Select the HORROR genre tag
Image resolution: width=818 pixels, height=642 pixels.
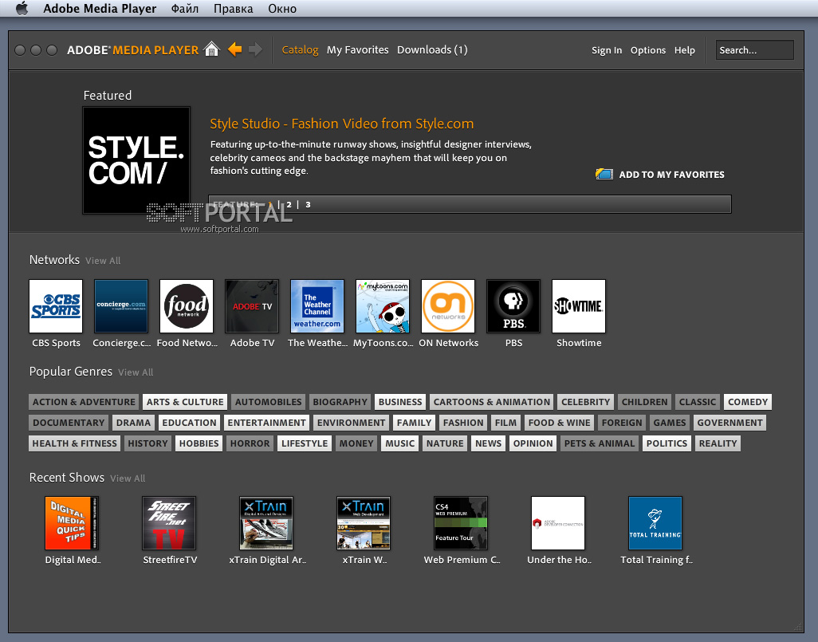point(250,443)
